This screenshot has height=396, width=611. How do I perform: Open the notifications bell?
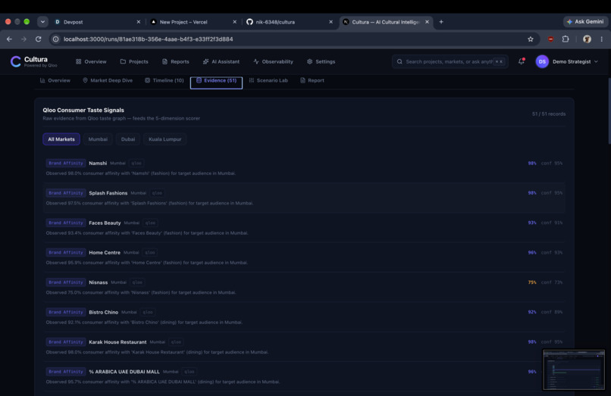click(x=521, y=61)
